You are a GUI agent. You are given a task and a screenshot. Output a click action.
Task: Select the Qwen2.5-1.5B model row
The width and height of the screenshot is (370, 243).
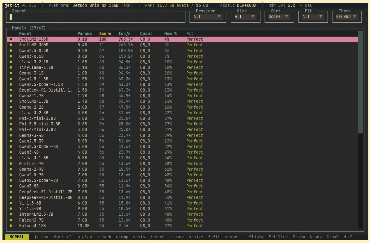coord(182,79)
